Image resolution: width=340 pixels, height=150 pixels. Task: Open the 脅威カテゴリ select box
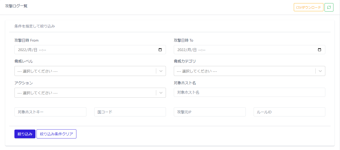[244, 71]
